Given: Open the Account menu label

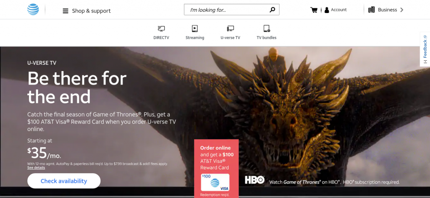Looking at the screenshot, I should [339, 10].
